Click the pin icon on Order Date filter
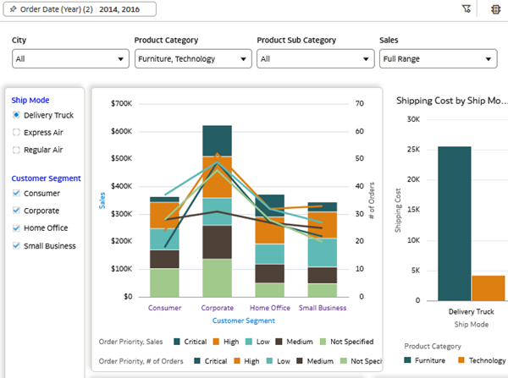 coord(12,9)
